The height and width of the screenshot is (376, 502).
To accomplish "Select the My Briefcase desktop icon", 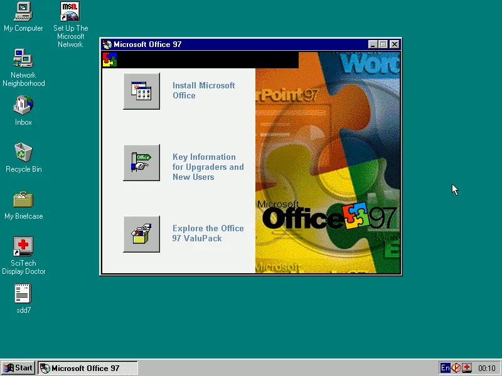I will tap(23, 206).
